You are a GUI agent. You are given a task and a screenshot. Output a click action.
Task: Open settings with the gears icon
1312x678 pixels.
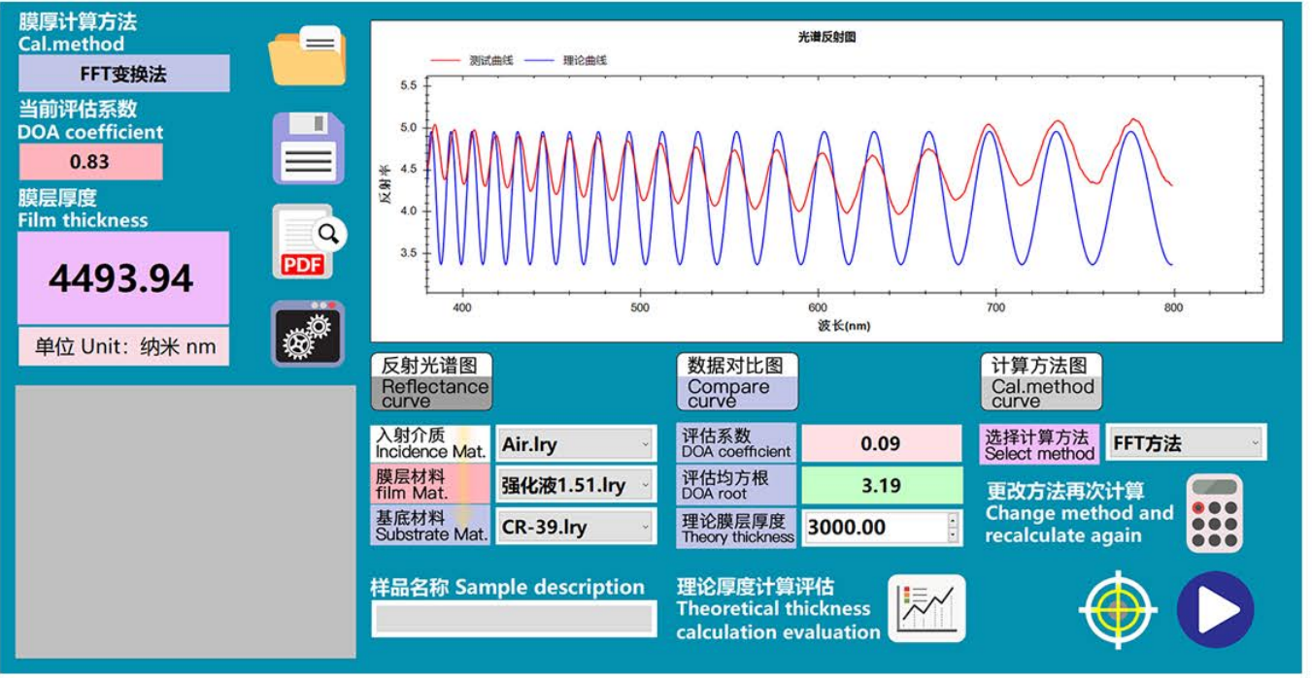coord(308,334)
